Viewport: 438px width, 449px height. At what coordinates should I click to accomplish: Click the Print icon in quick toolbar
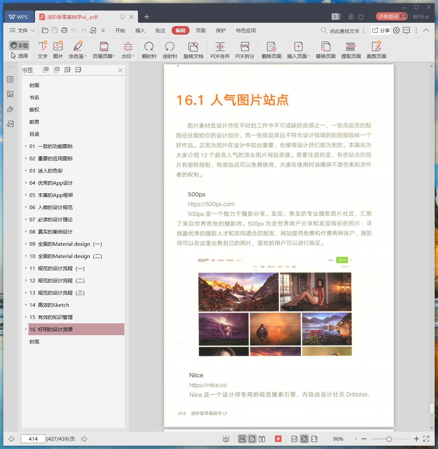[x=64, y=30]
